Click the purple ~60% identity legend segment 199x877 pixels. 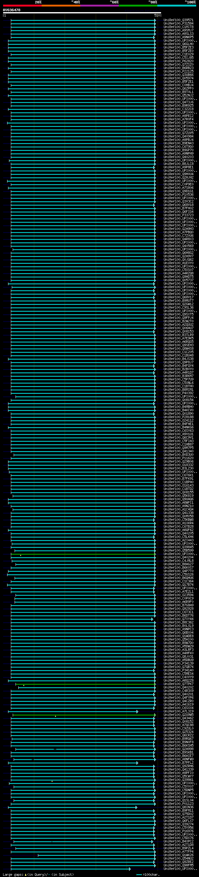click(x=99, y=6)
